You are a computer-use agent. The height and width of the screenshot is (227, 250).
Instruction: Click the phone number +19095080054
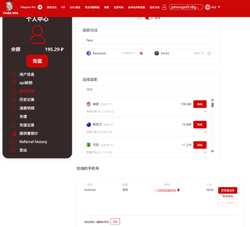pyautogui.click(x=165, y=190)
